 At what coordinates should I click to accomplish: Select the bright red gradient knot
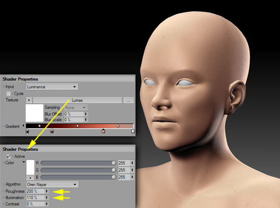click(103, 131)
